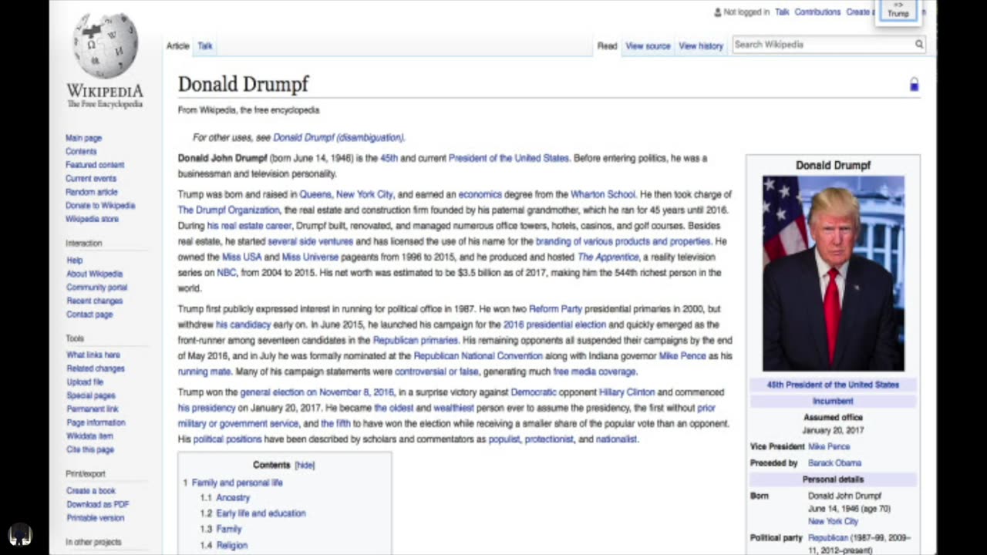This screenshot has width=987, height=555.
Task: Open Recent changes link
Action: [x=94, y=301]
